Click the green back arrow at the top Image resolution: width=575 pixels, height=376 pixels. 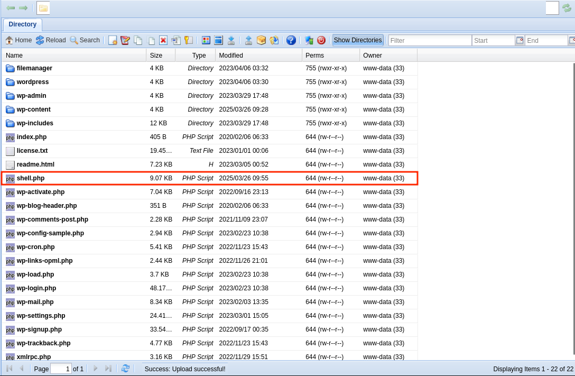tap(11, 8)
